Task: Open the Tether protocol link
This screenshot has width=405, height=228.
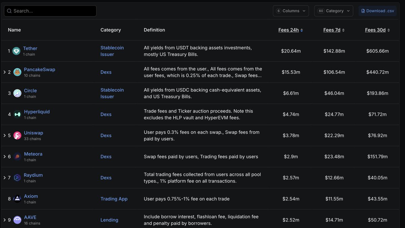Action: (30, 48)
